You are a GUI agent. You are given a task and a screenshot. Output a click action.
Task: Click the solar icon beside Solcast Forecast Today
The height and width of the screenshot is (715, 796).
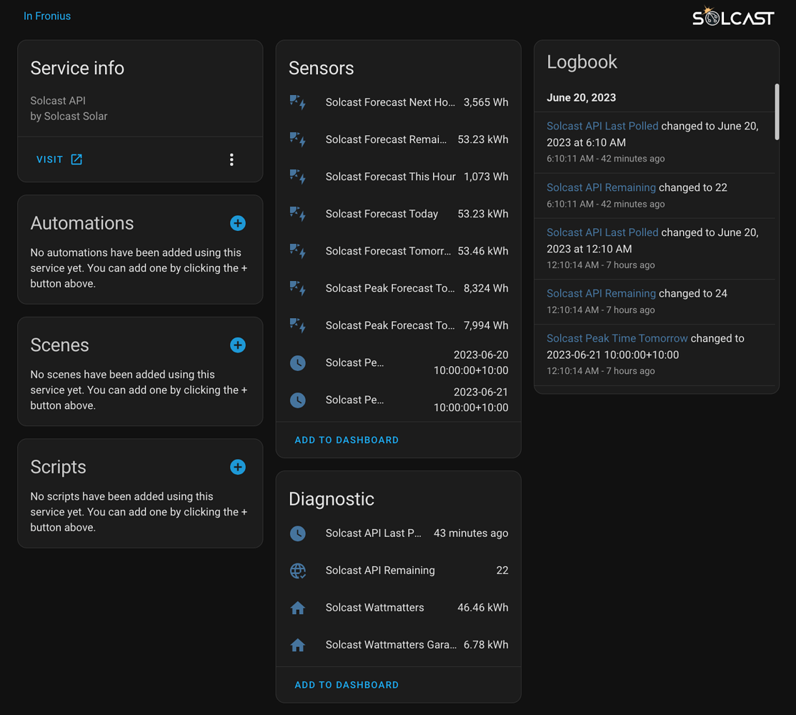pyautogui.click(x=299, y=214)
